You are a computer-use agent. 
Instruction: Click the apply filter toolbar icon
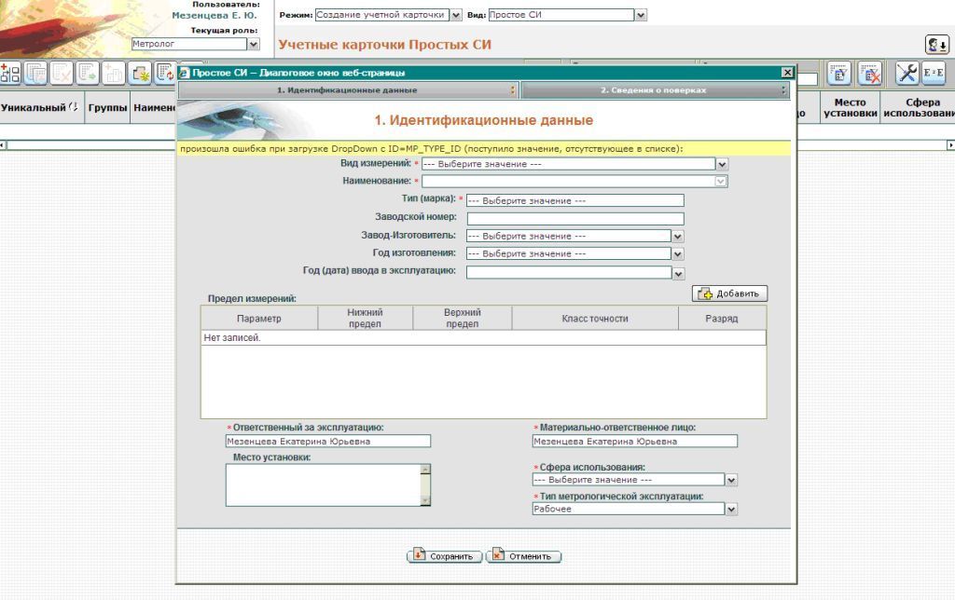(840, 74)
